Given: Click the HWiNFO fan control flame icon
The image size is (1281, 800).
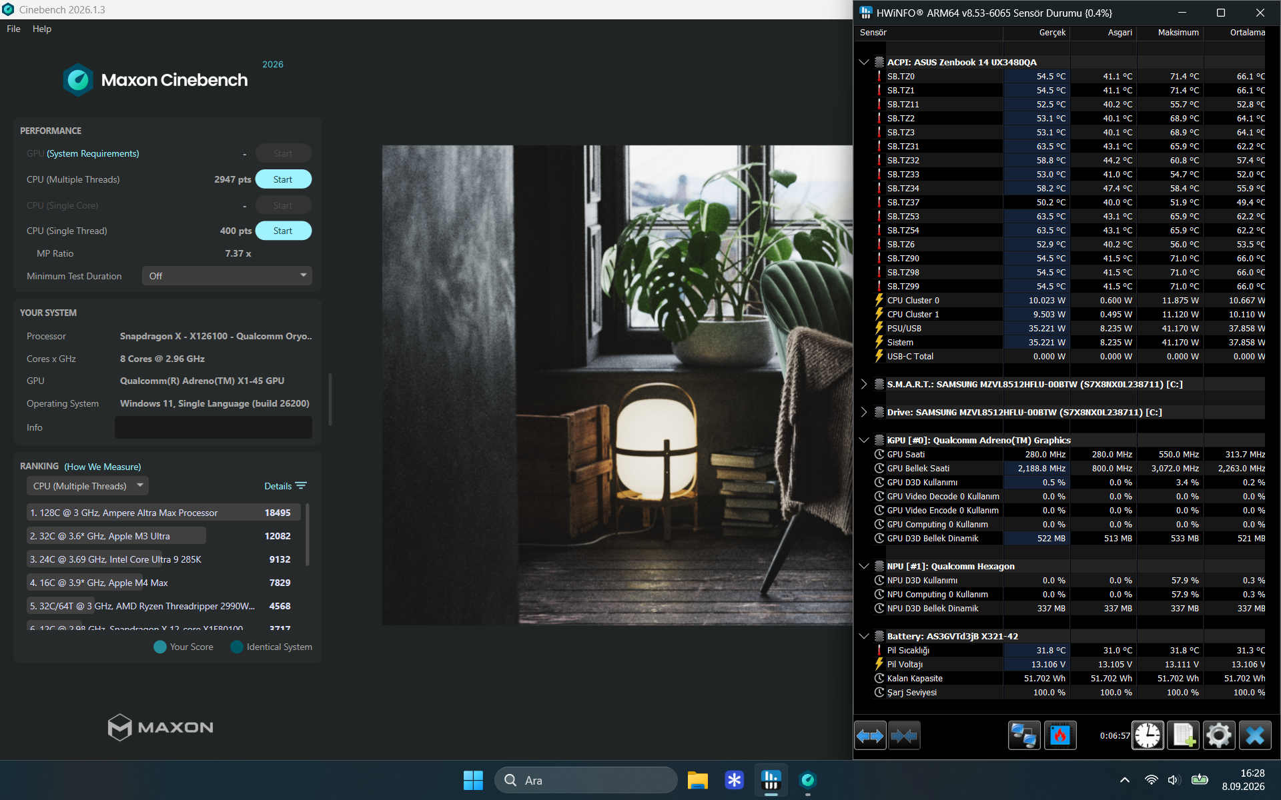Looking at the screenshot, I should pyautogui.click(x=1059, y=735).
